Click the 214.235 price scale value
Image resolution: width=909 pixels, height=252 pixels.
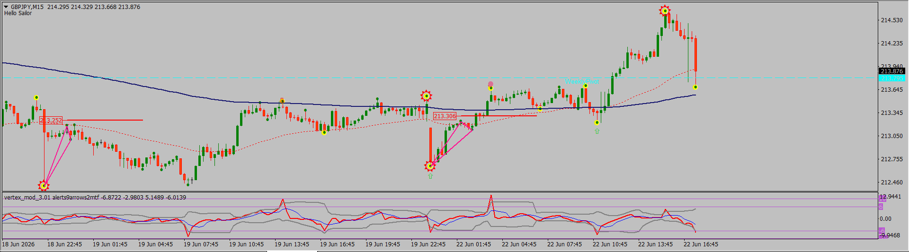[891, 43]
